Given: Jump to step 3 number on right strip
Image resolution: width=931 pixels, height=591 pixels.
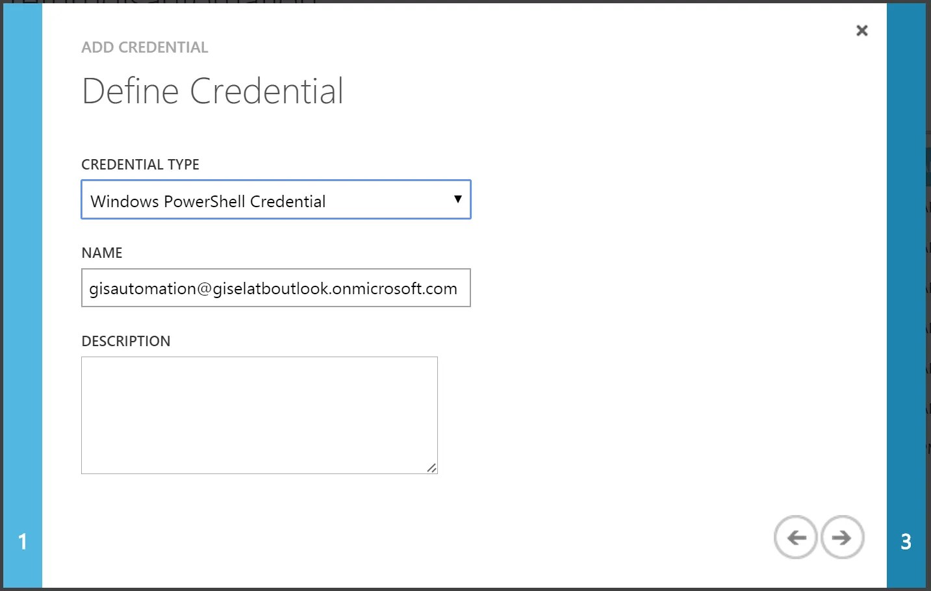Looking at the screenshot, I should coord(906,542).
